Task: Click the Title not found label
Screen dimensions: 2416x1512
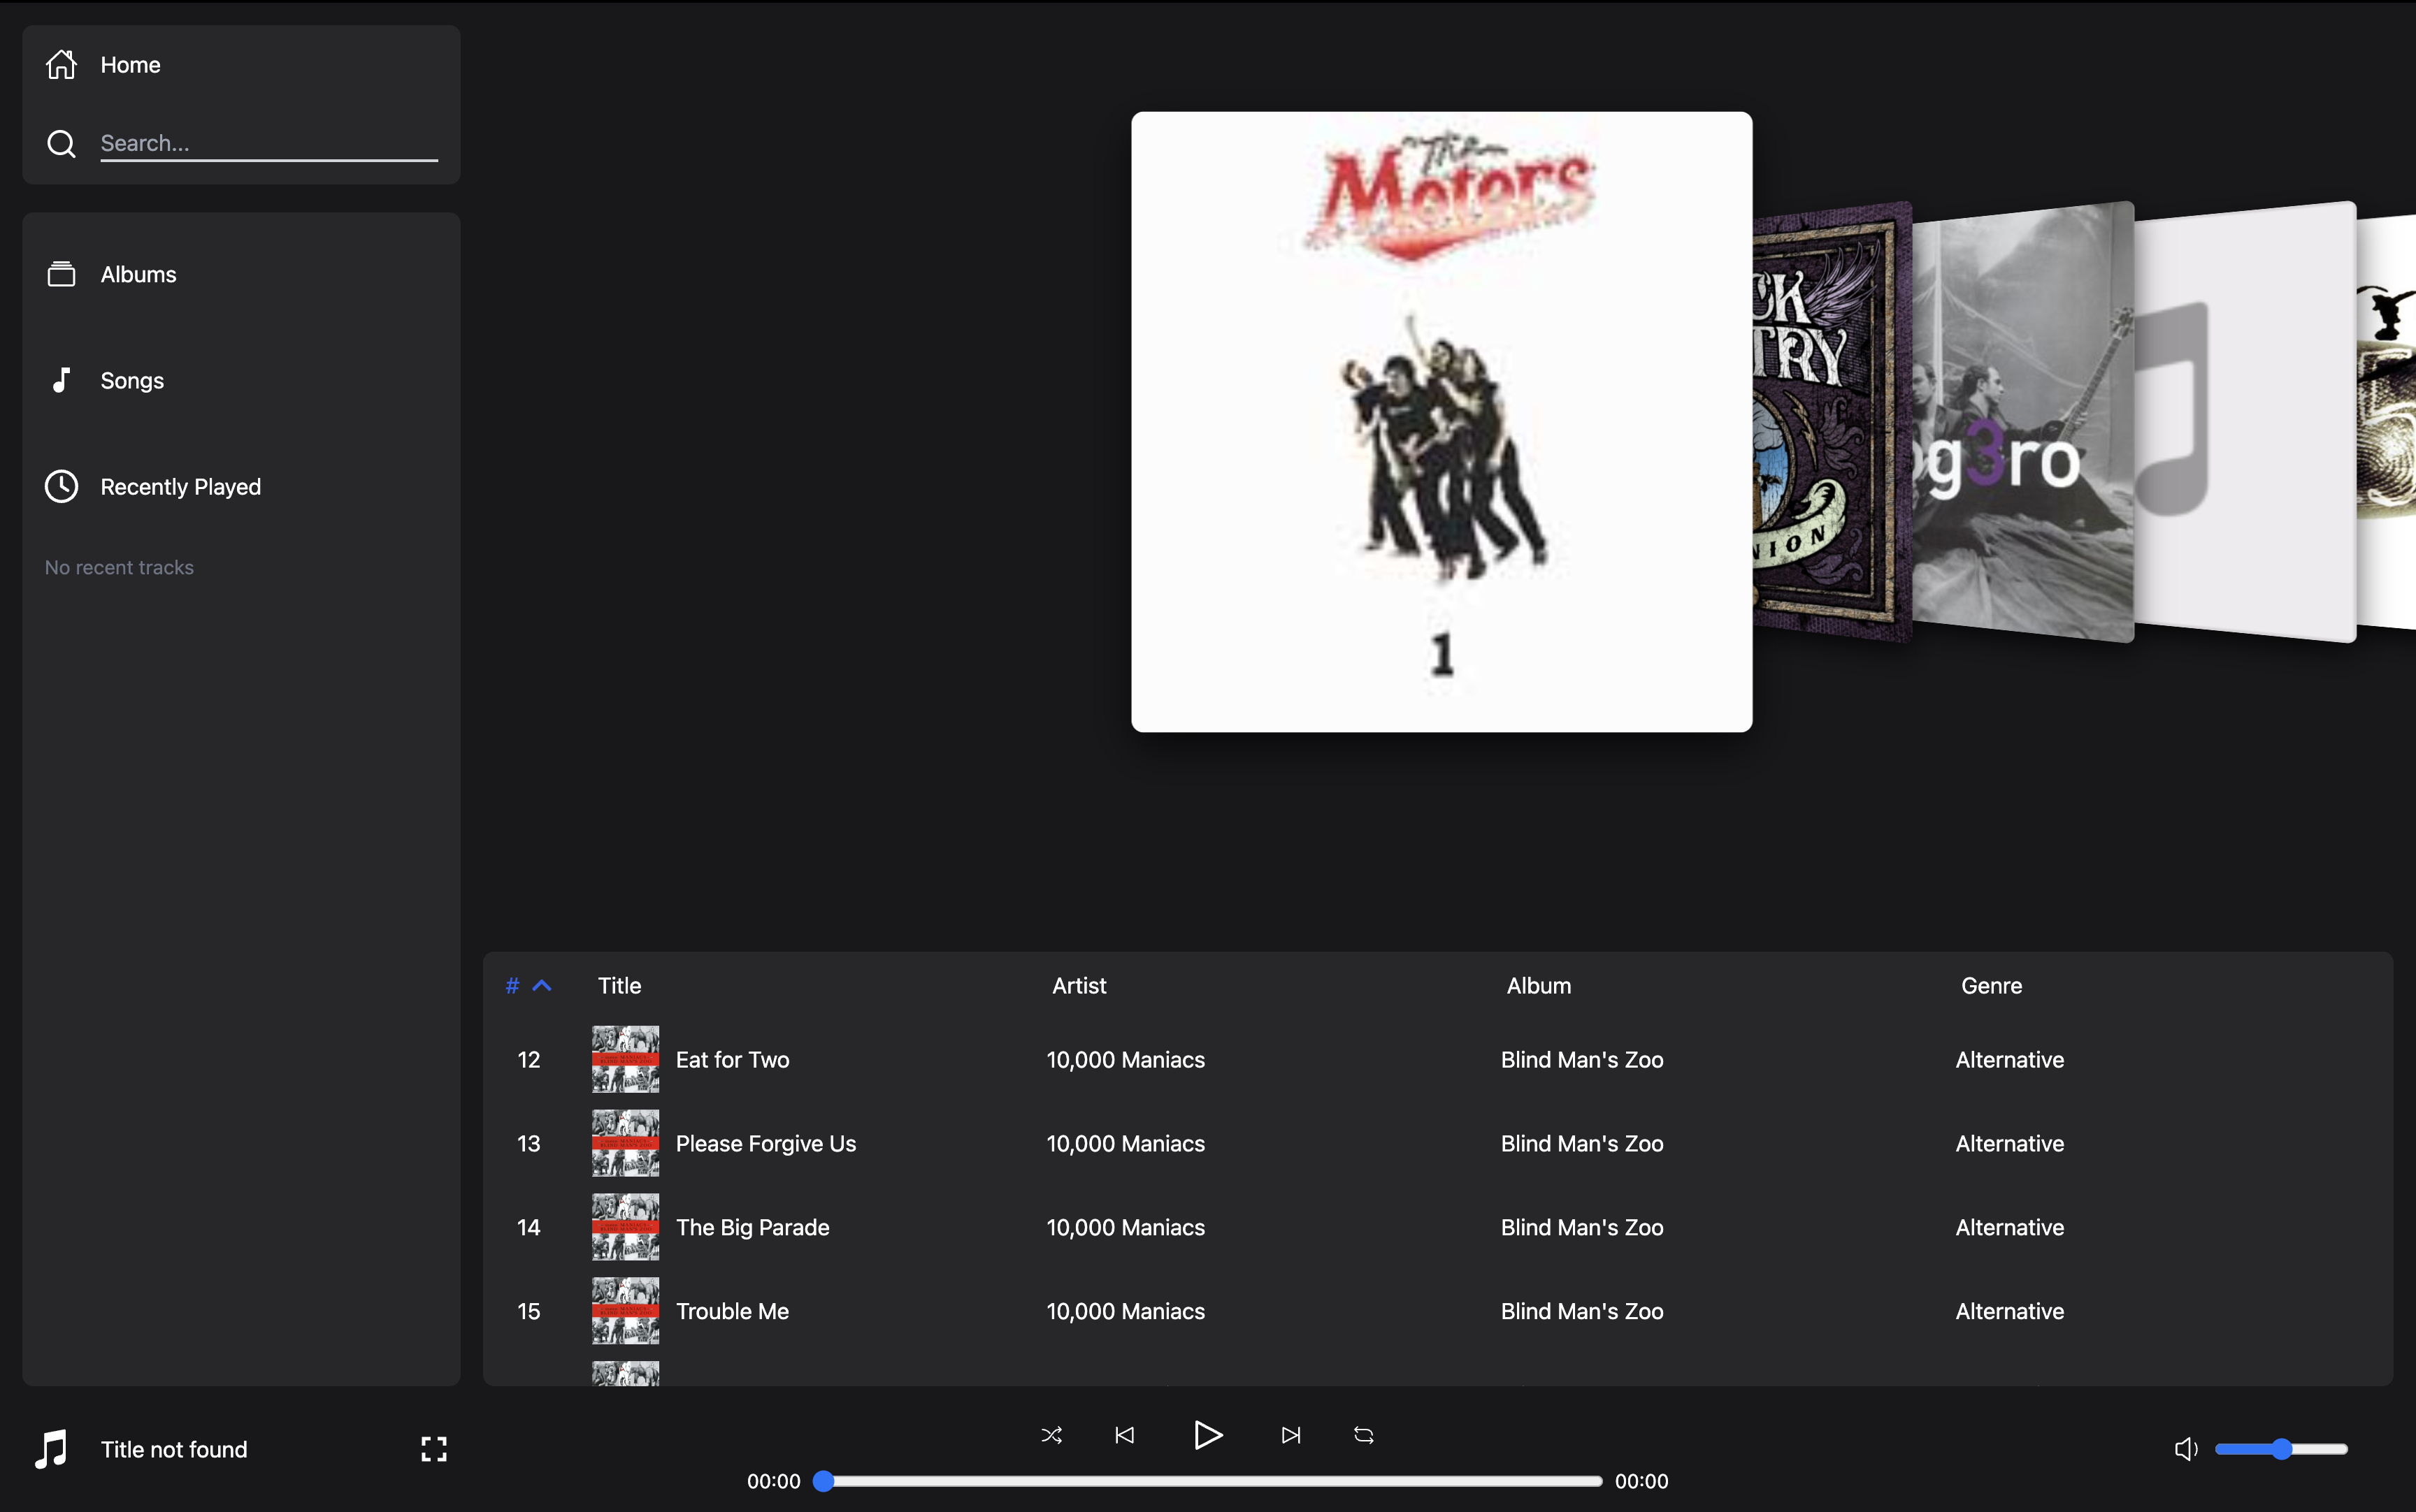Action: pyautogui.click(x=174, y=1449)
